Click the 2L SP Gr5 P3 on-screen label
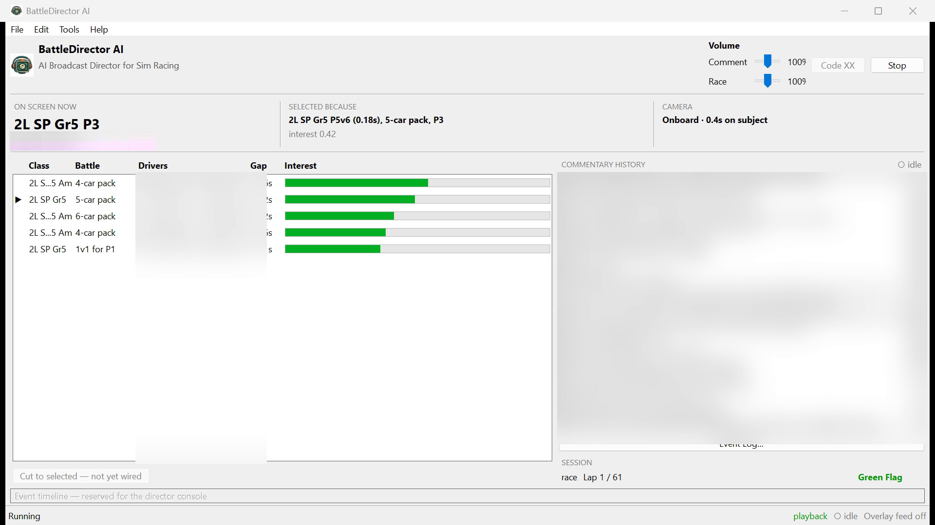This screenshot has height=525, width=935. (x=57, y=124)
